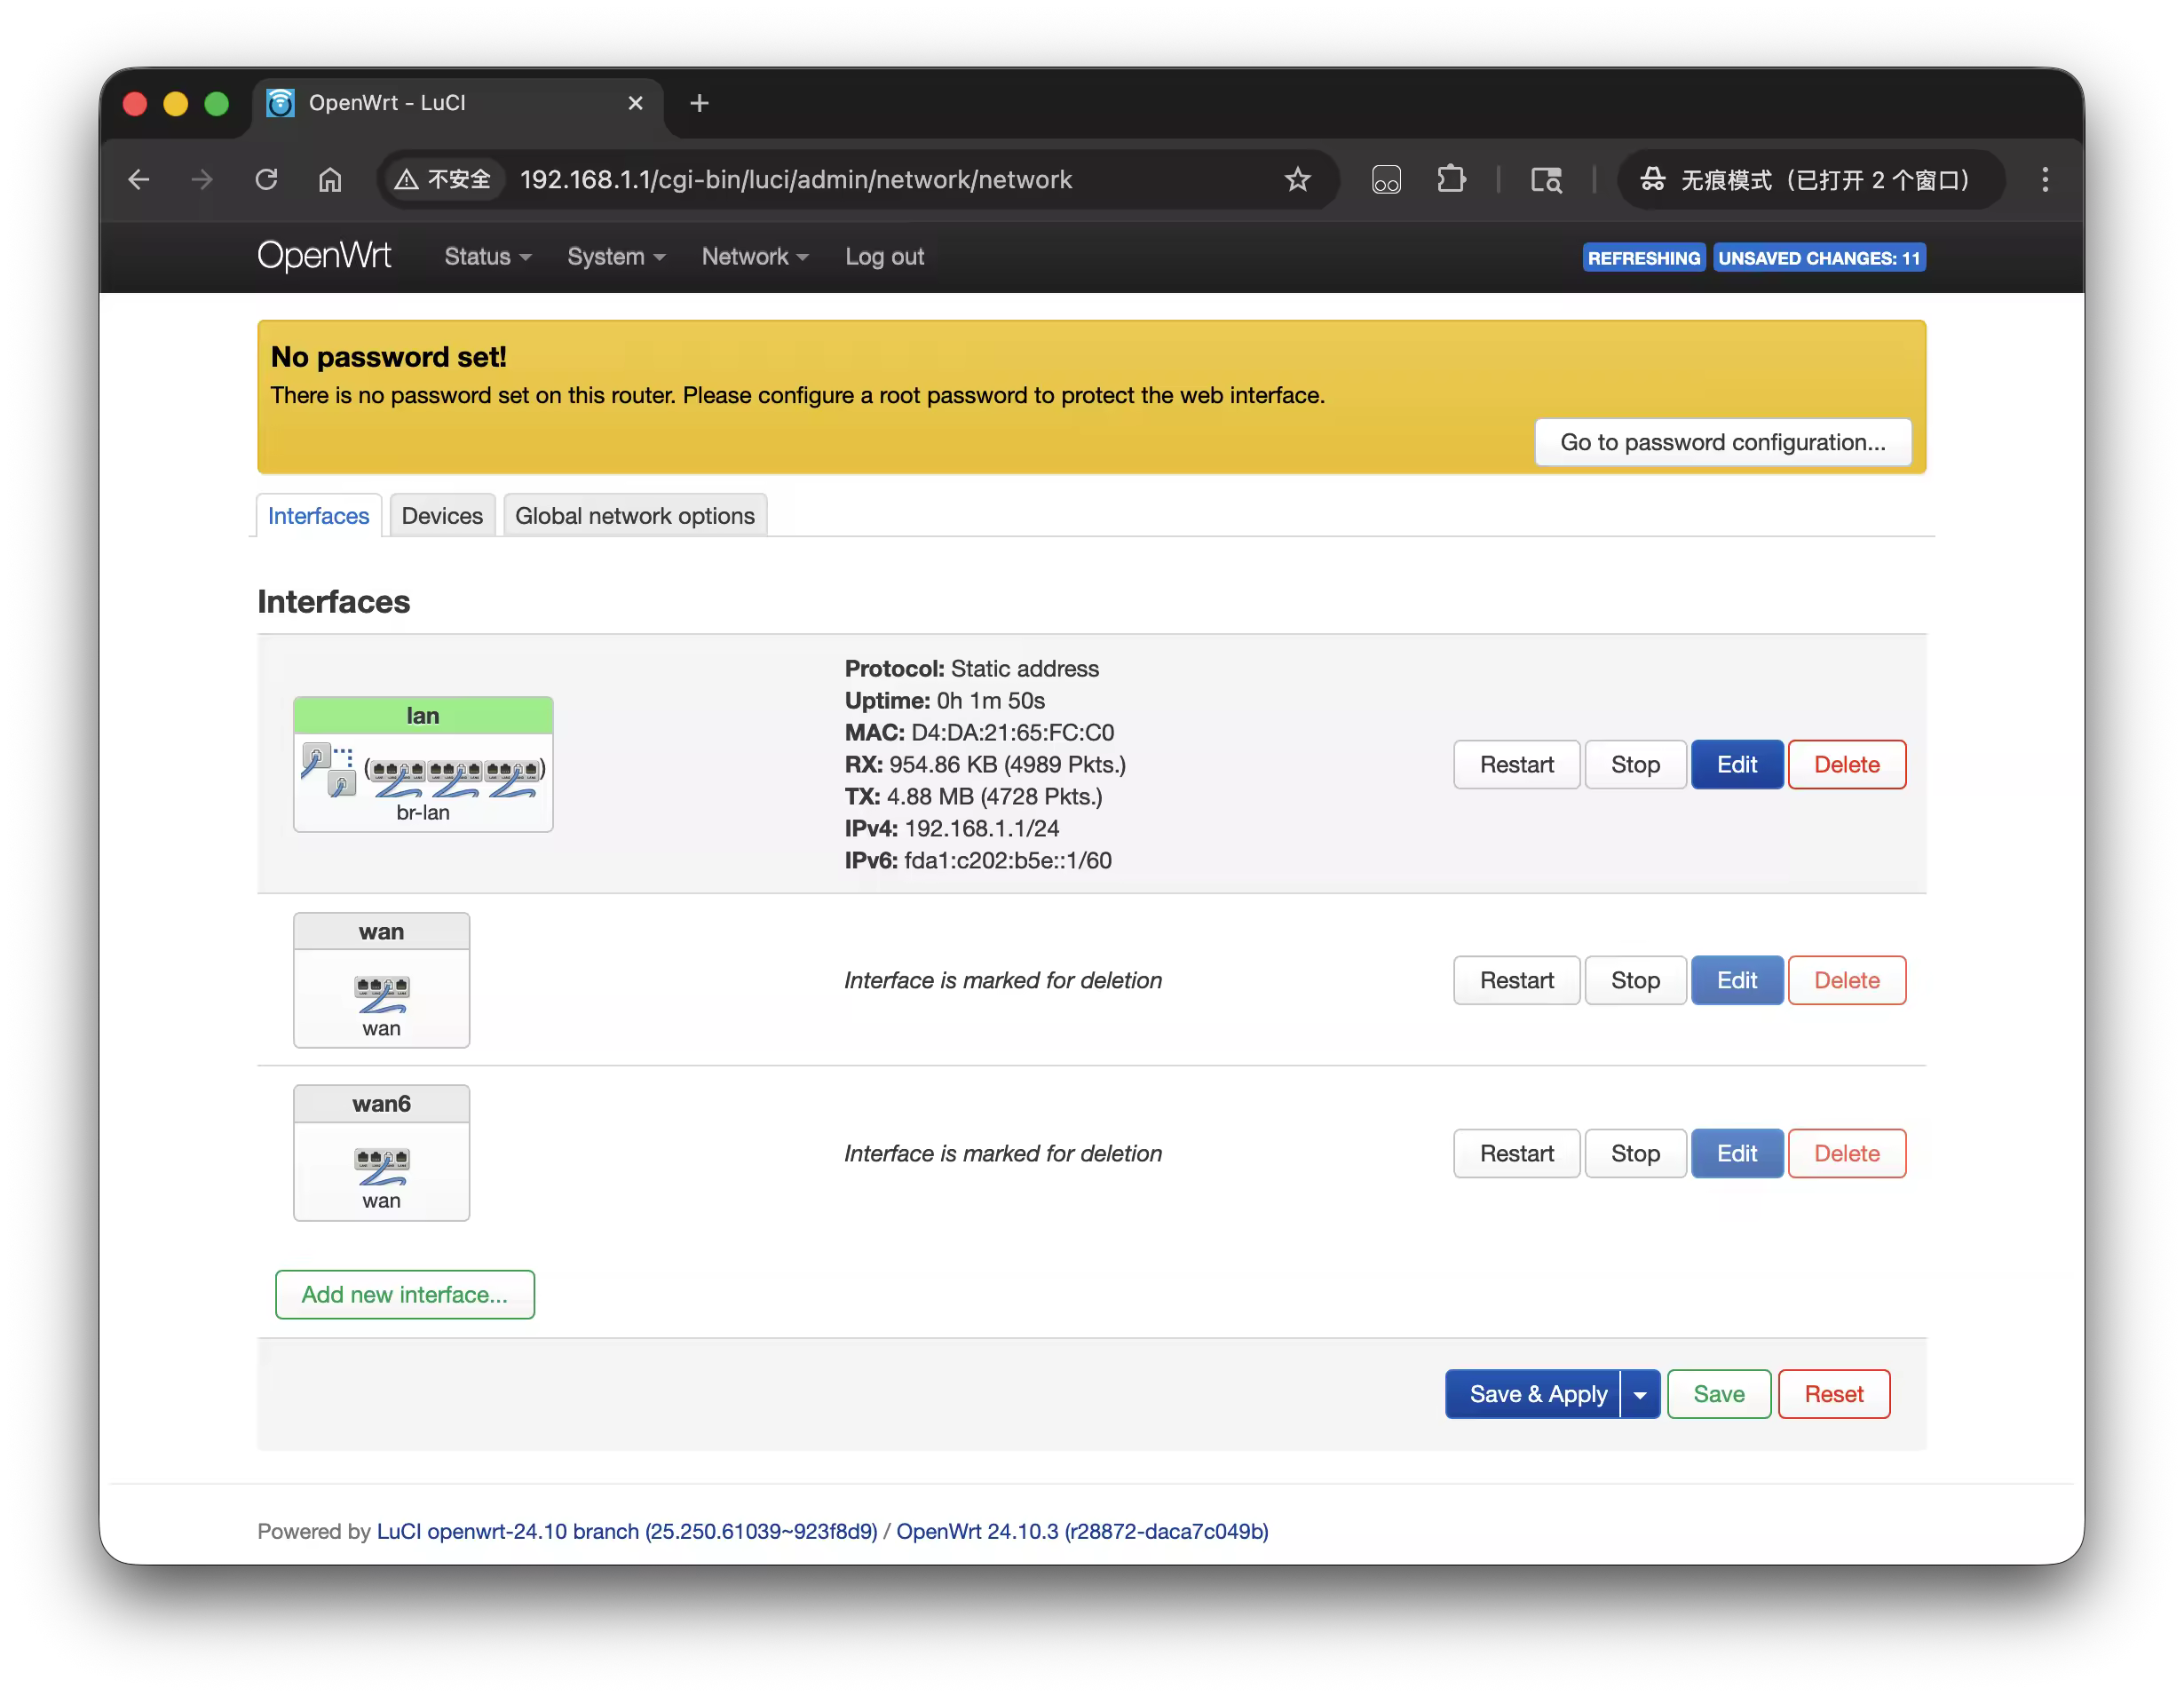Click the IPv6 address fda1:c202:b5e::1/60

tap(1008, 861)
